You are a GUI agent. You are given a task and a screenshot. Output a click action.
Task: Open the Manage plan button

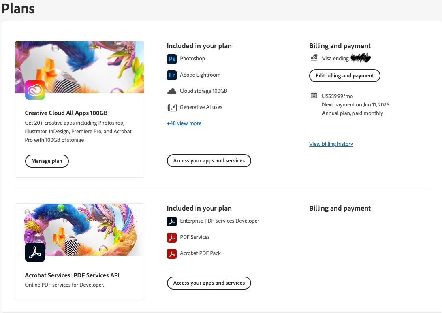click(47, 161)
